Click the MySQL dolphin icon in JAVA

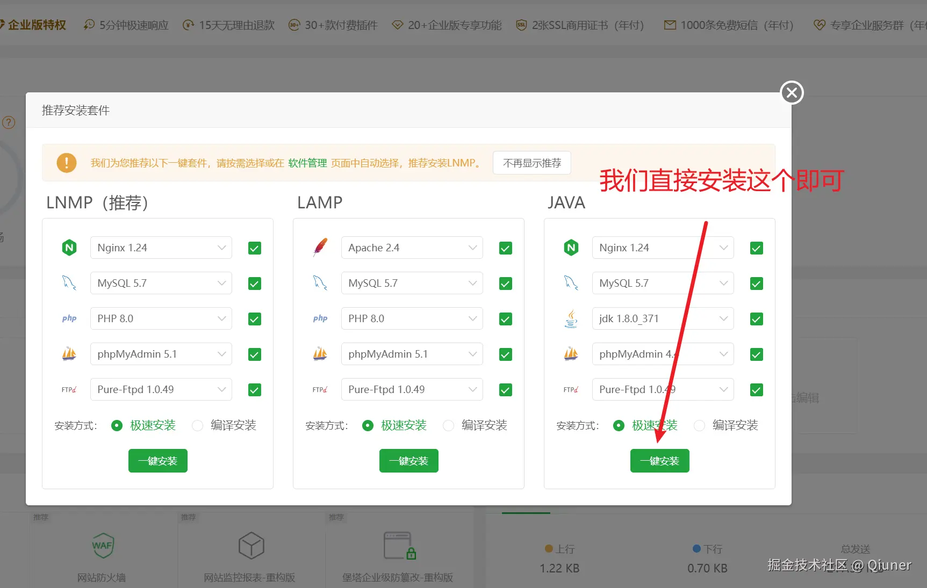pos(571,283)
